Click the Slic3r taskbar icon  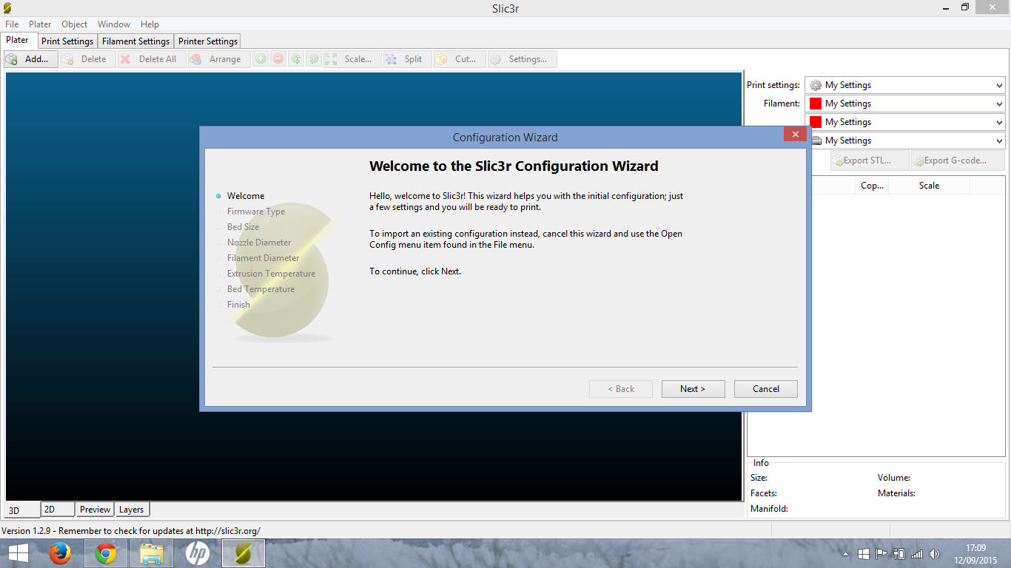point(243,553)
